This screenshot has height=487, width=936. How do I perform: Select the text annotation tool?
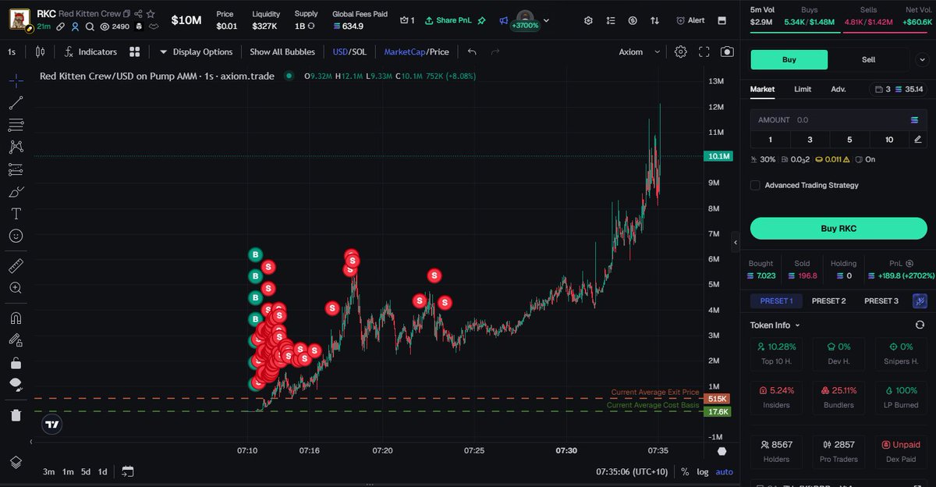pyautogui.click(x=16, y=213)
